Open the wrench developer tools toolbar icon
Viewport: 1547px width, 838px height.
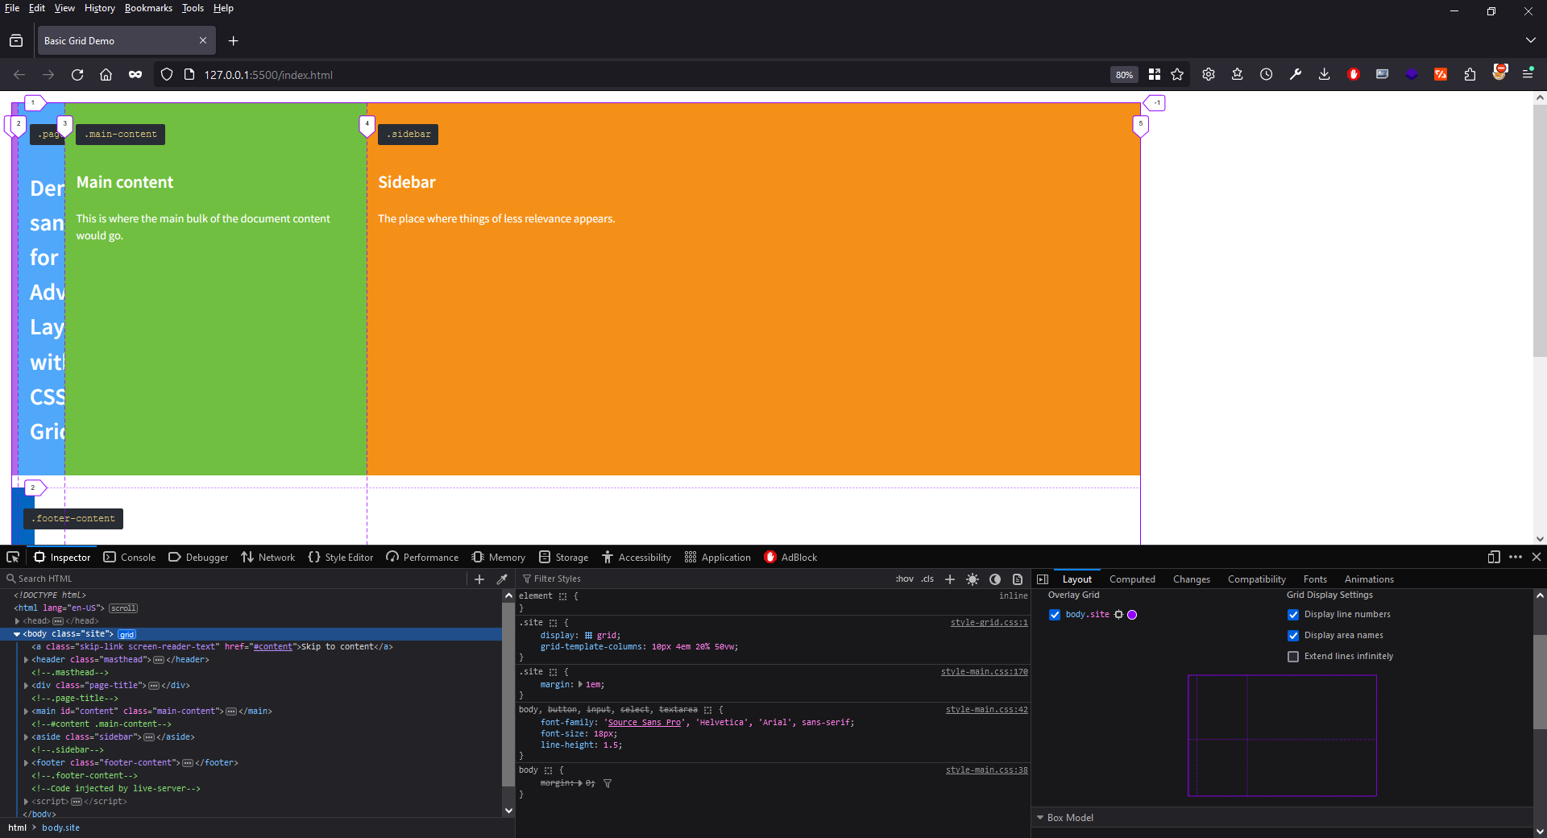click(1296, 74)
